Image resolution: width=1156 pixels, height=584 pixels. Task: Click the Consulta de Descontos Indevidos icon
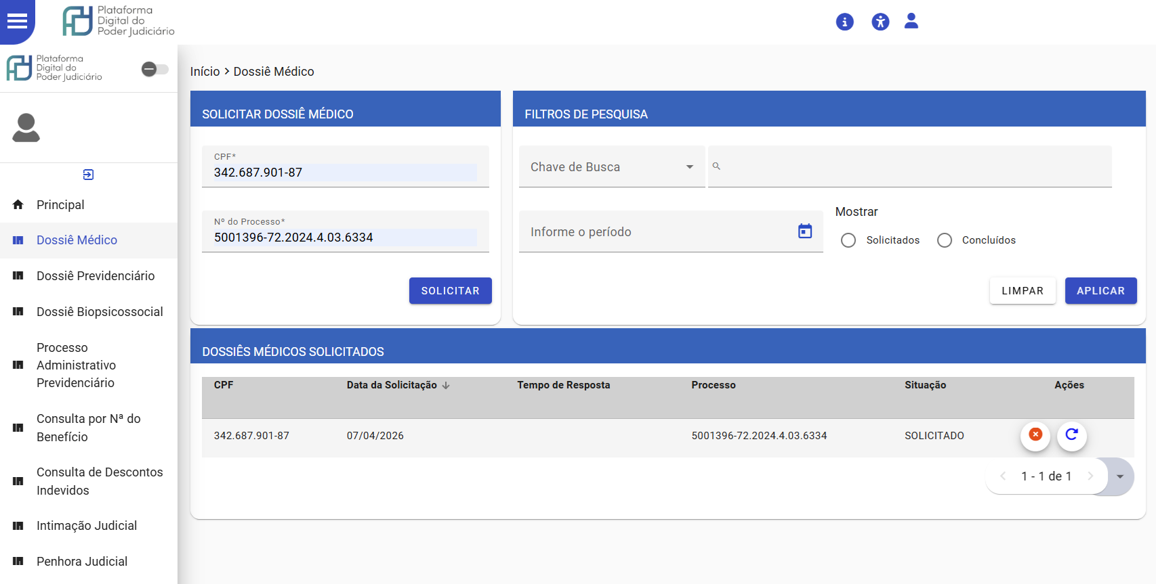(18, 481)
